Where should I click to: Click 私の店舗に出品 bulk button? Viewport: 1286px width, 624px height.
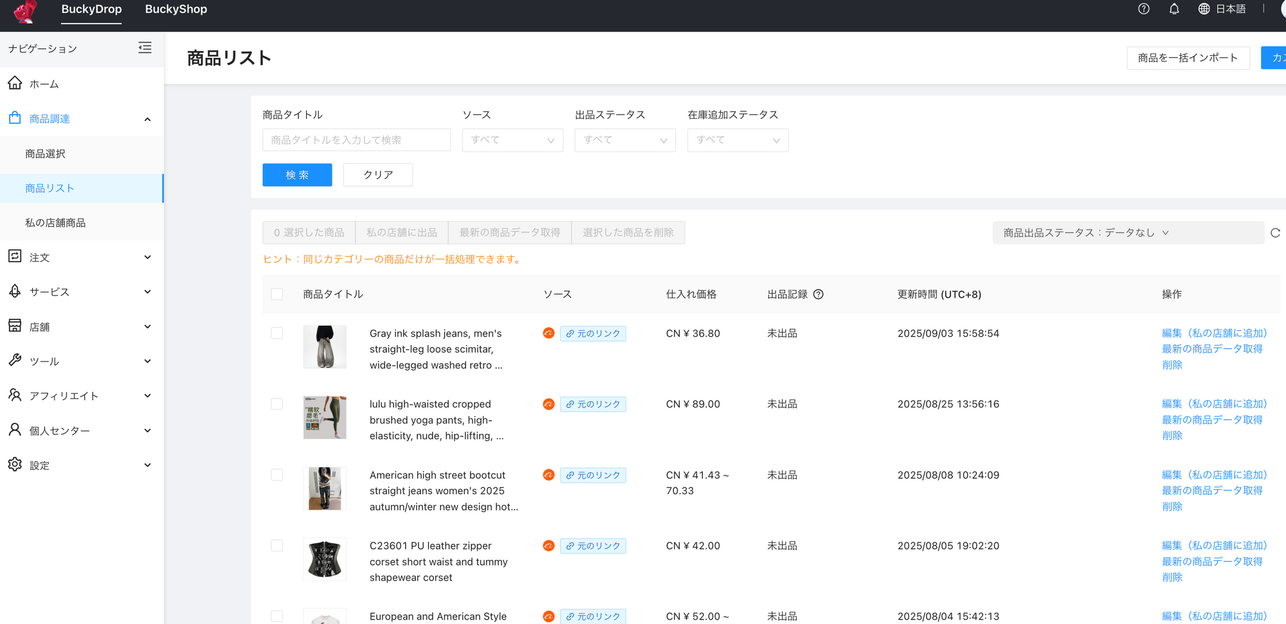click(401, 233)
